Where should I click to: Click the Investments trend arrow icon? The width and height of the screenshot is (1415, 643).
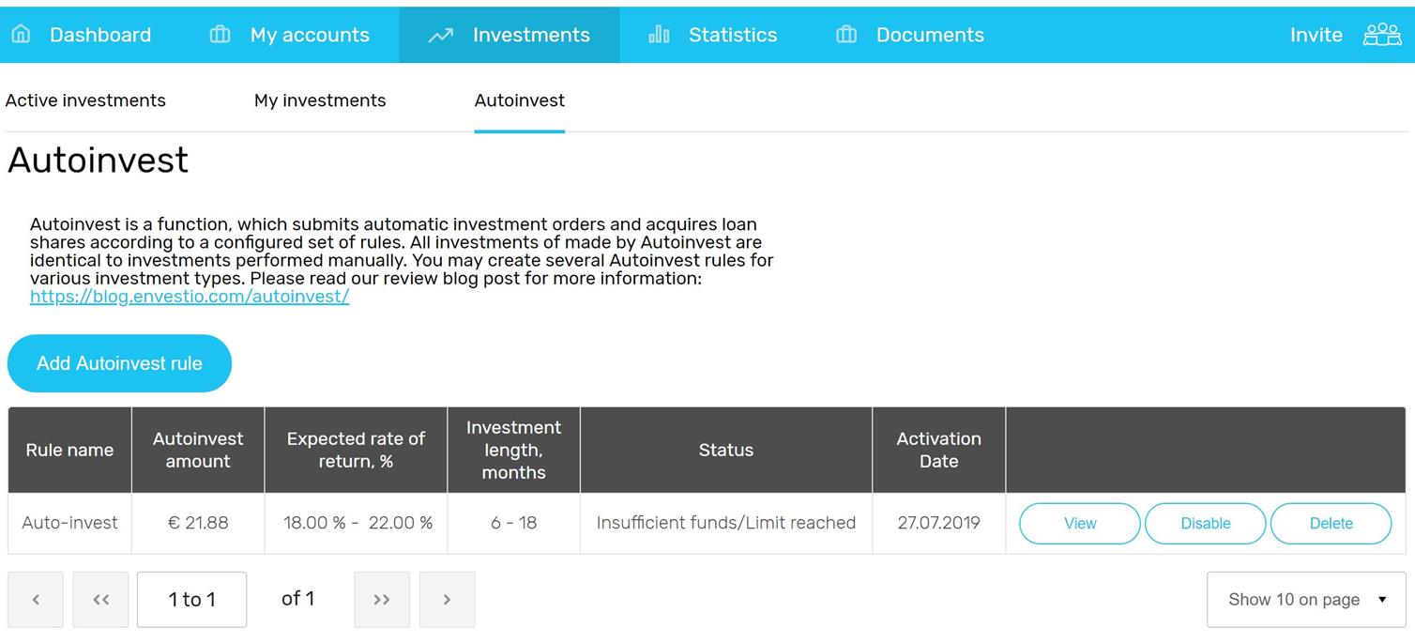(x=440, y=35)
